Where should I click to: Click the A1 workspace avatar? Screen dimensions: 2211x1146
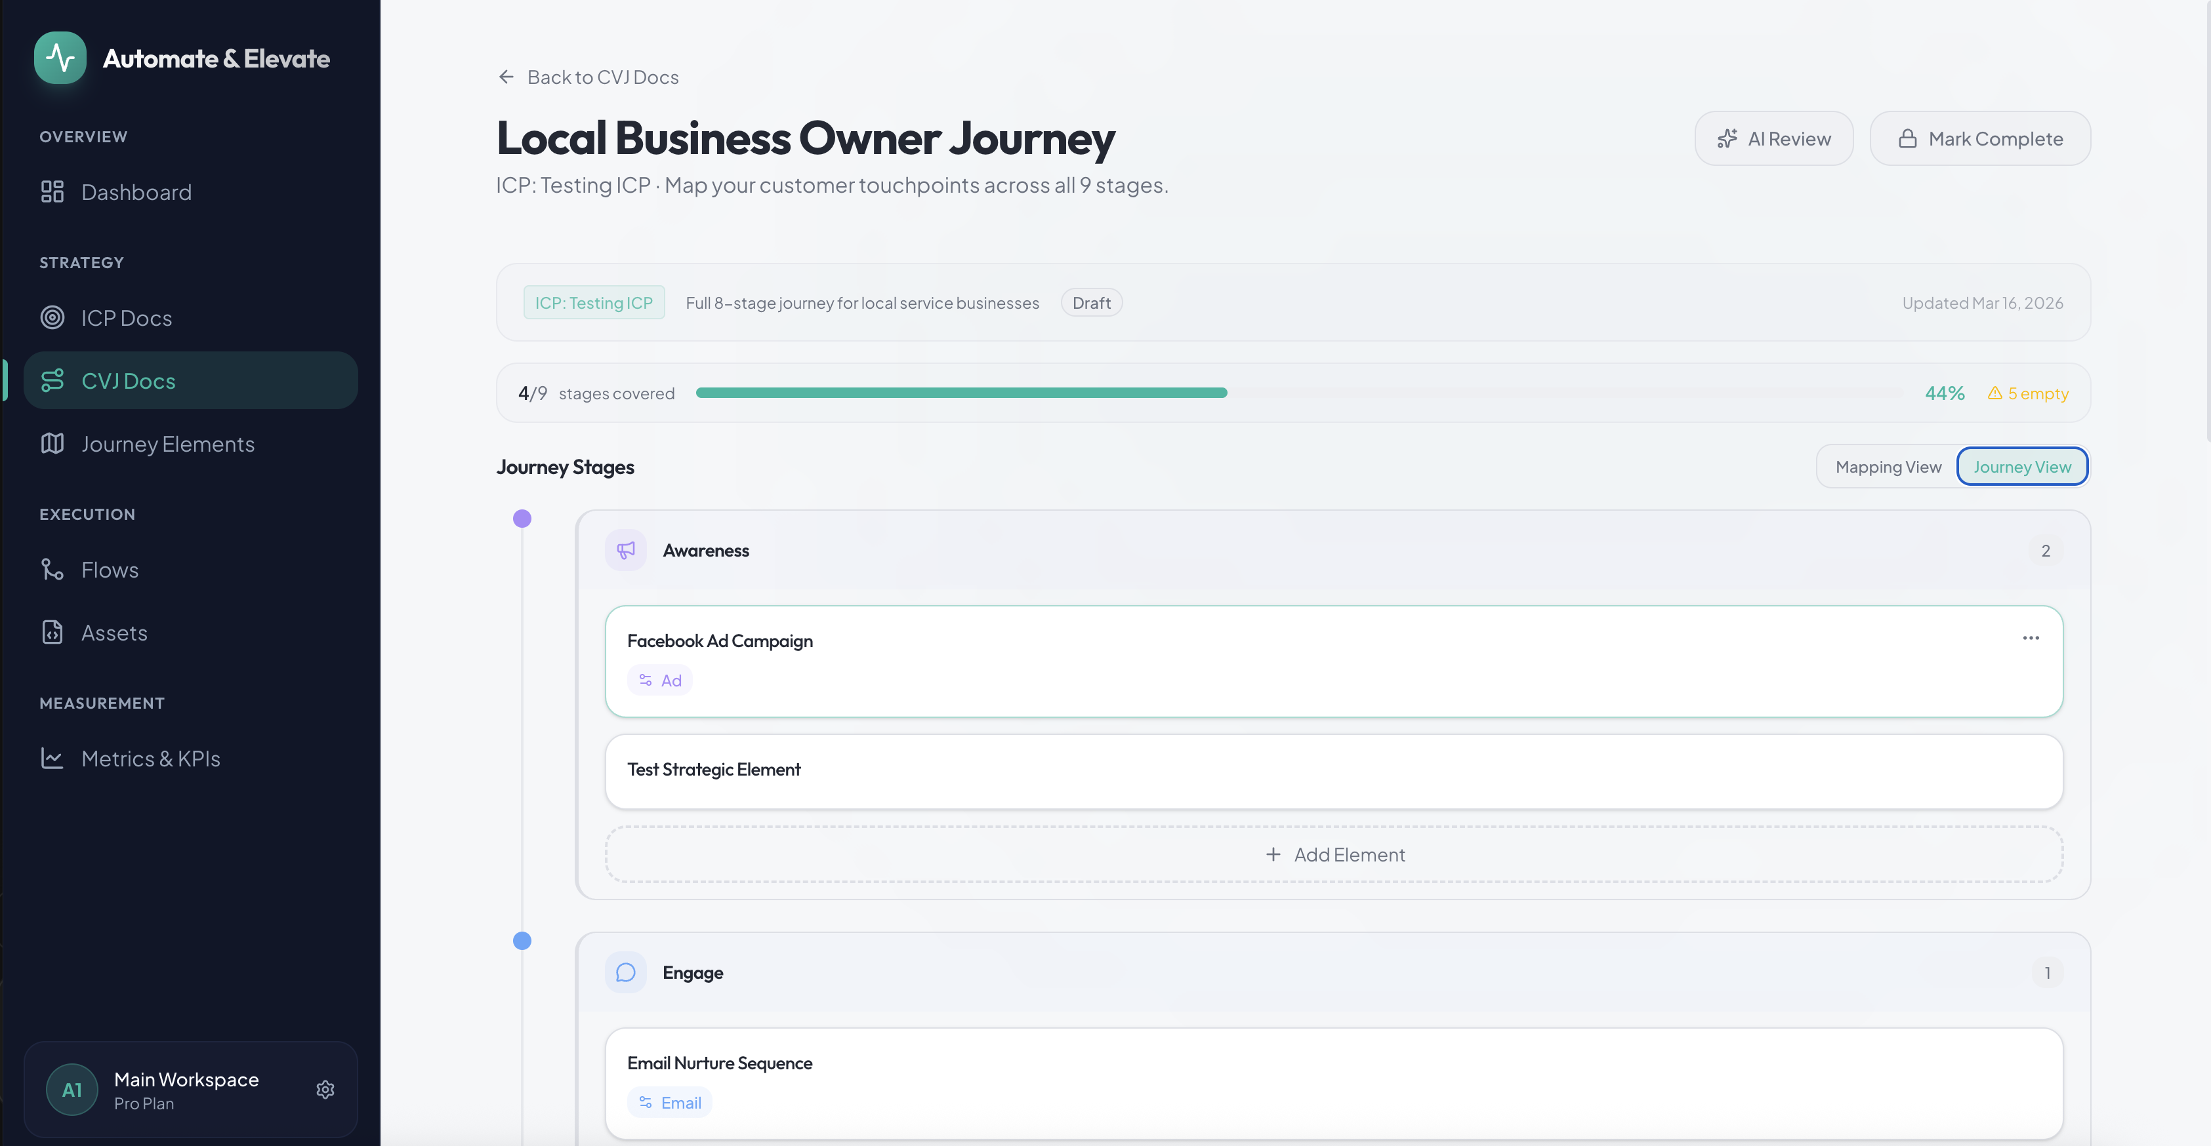pyautogui.click(x=72, y=1090)
